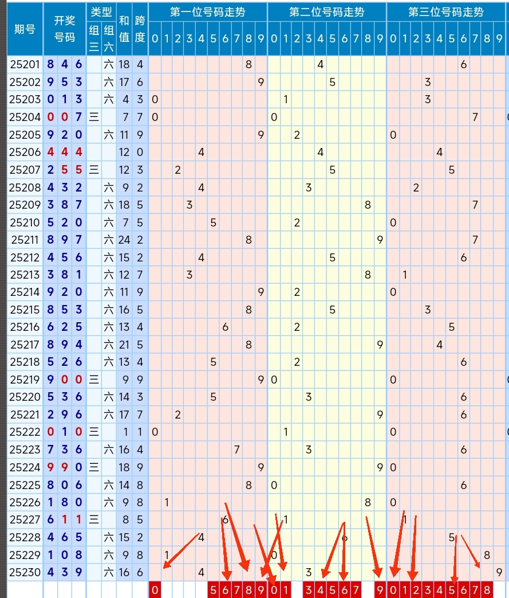Toggle red 3 box under second-position trend
Image resolution: width=509 pixels, height=598 pixels.
(x=309, y=590)
